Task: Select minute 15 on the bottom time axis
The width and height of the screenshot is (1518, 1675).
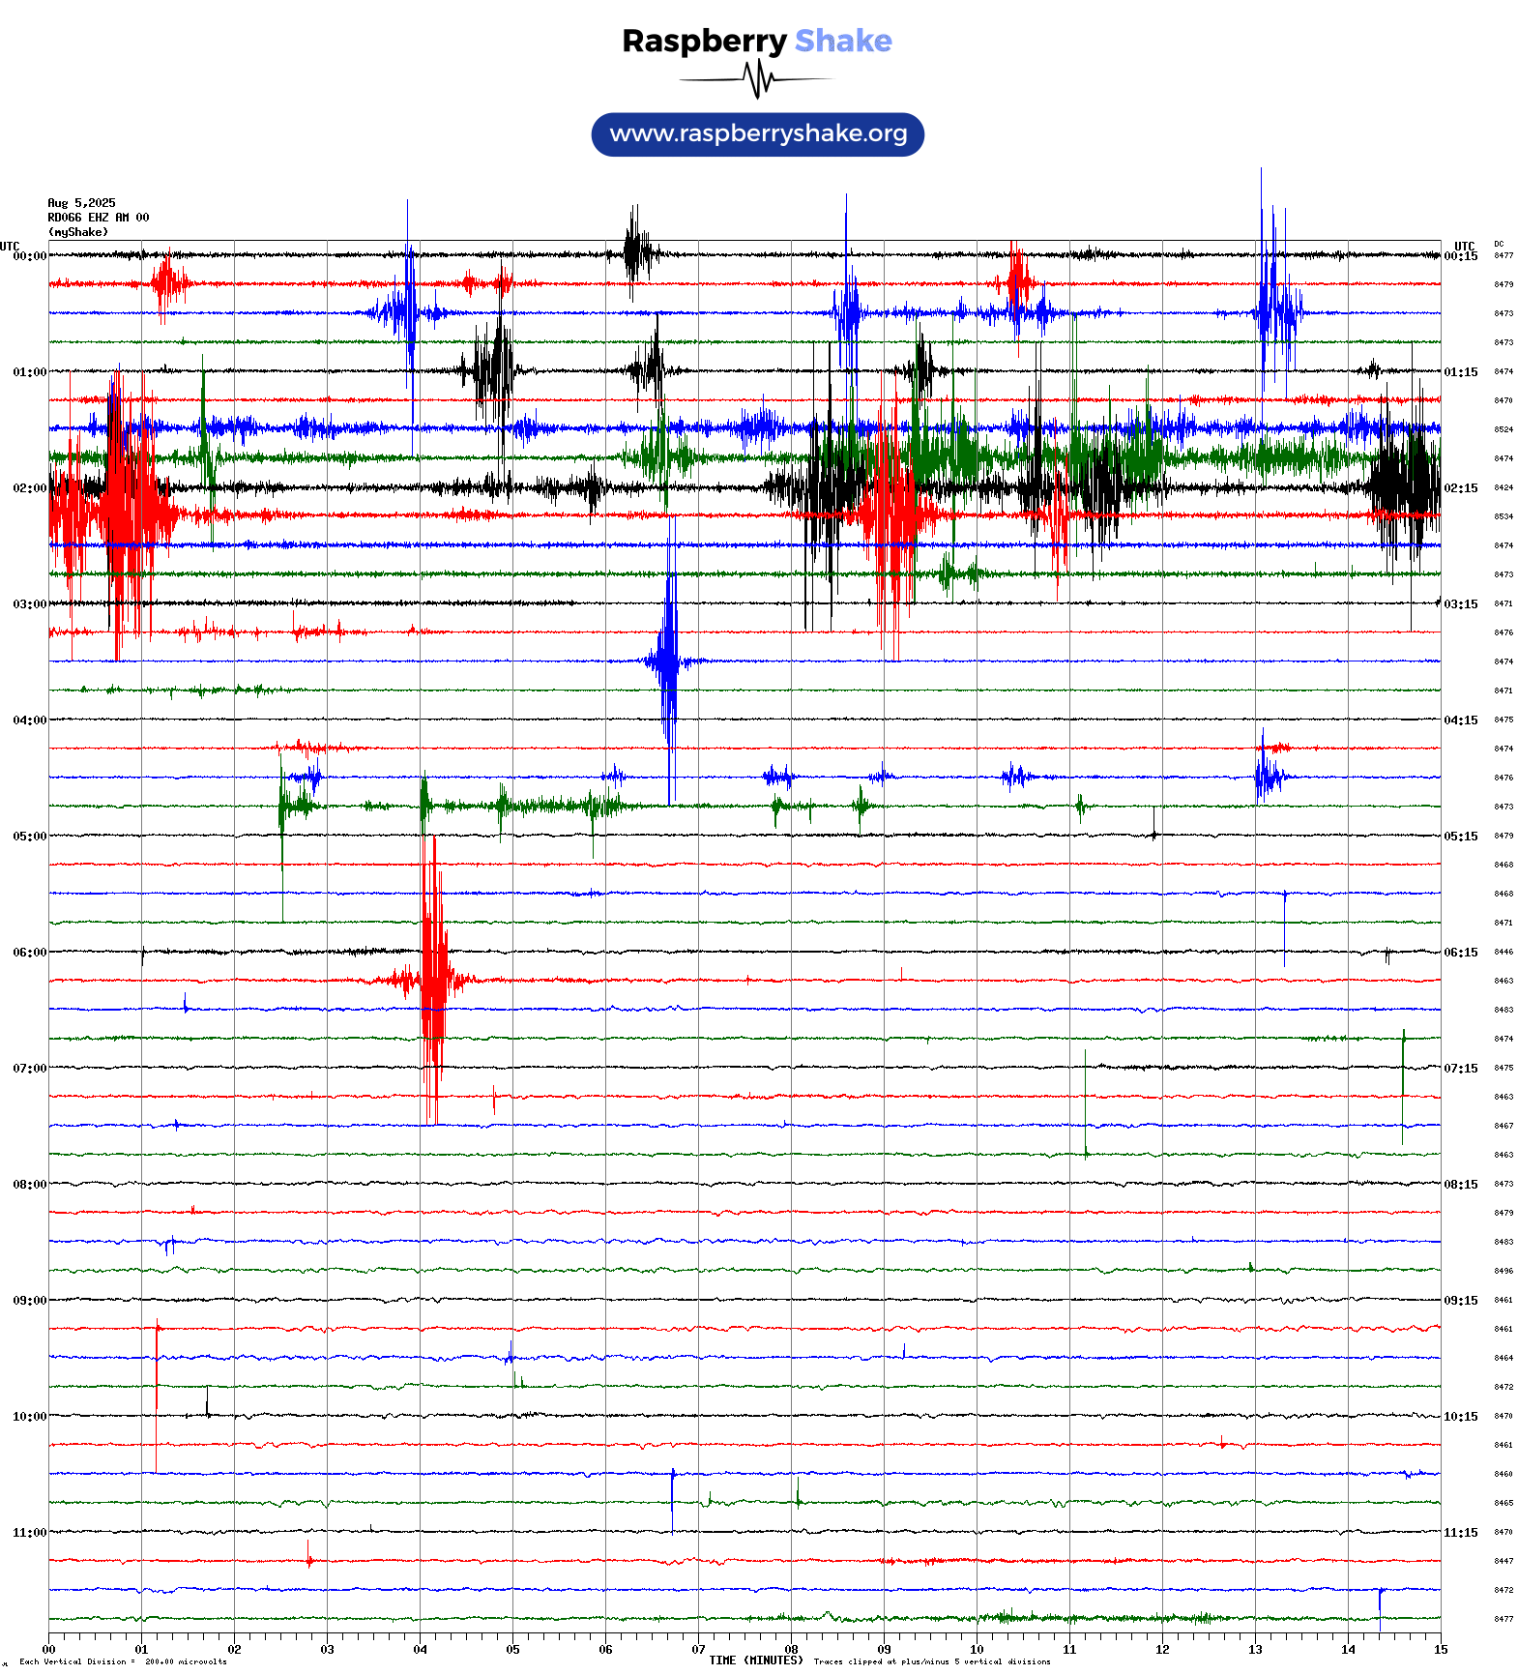Action: click(x=1440, y=1650)
